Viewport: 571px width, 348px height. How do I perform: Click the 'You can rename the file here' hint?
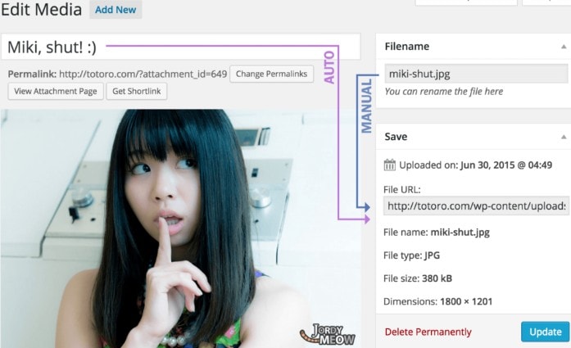click(x=443, y=92)
